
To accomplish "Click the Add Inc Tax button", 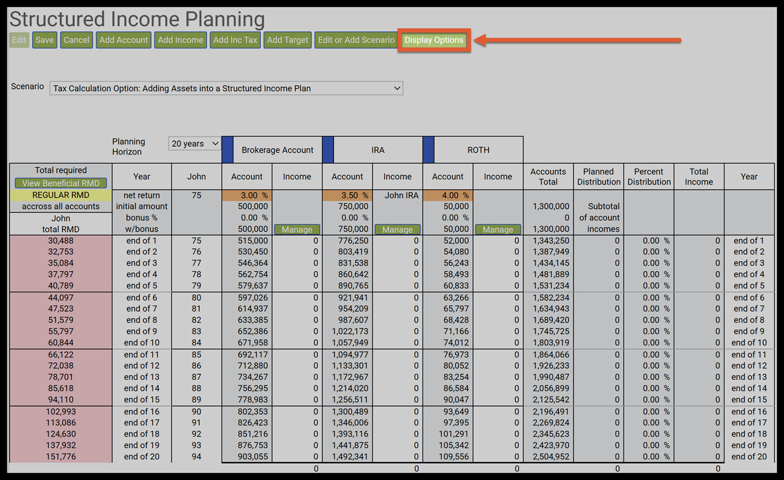I will pos(235,40).
